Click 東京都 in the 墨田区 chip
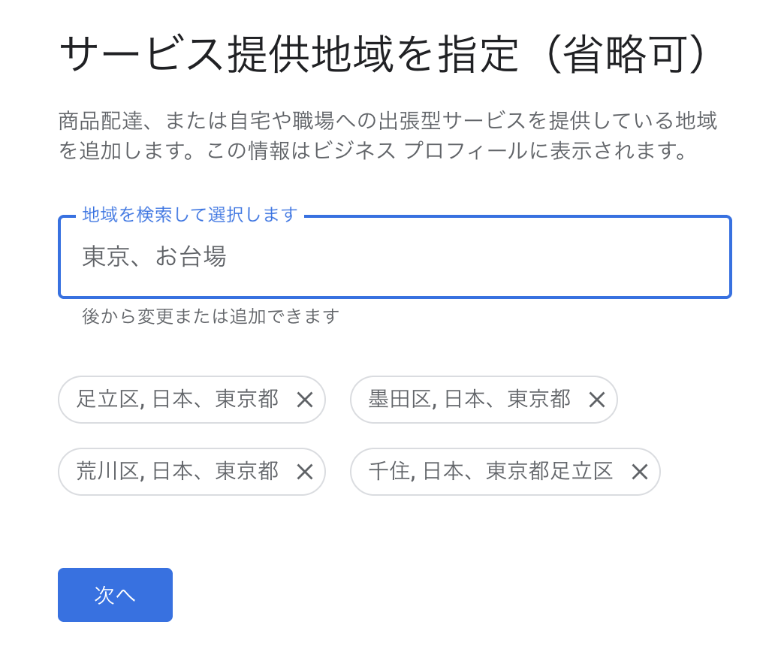The height and width of the screenshot is (655, 769). pos(539,399)
